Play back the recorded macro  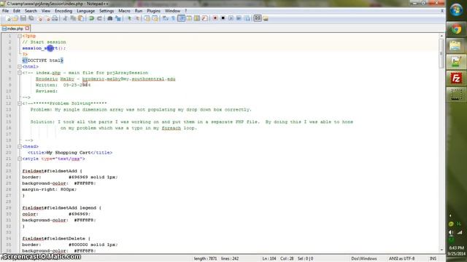coord(231,18)
